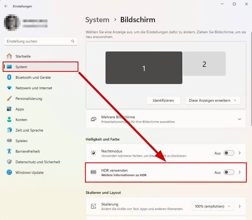
Task: Click Weitere Informationen zu HDR link
Action: [124, 175]
